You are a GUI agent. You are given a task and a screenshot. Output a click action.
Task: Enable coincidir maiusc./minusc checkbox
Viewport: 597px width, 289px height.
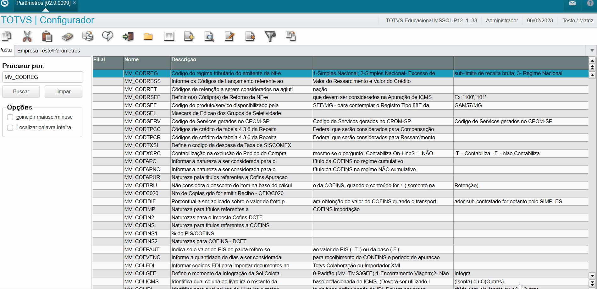click(x=10, y=117)
